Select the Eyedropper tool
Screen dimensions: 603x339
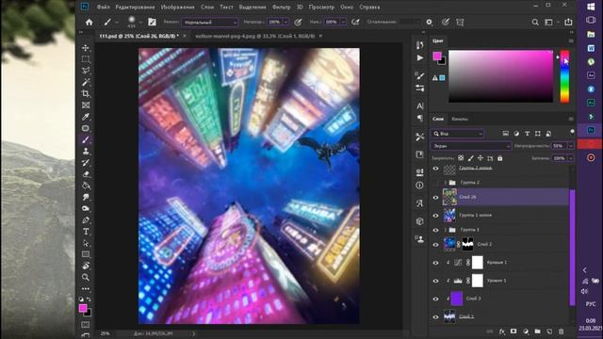[86, 117]
